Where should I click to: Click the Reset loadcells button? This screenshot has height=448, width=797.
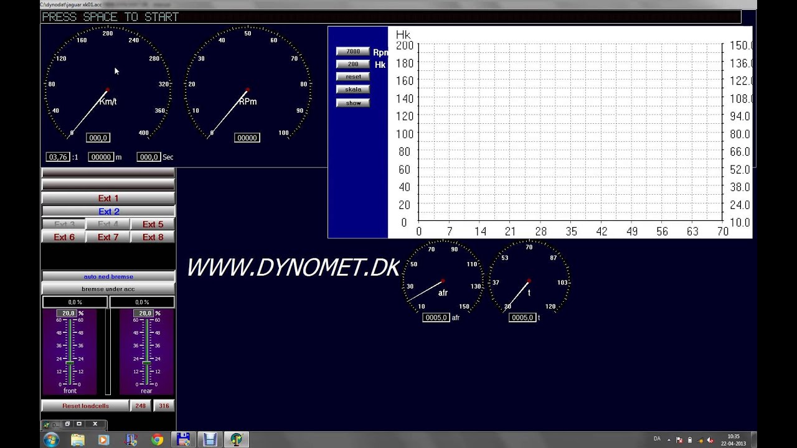pyautogui.click(x=86, y=406)
